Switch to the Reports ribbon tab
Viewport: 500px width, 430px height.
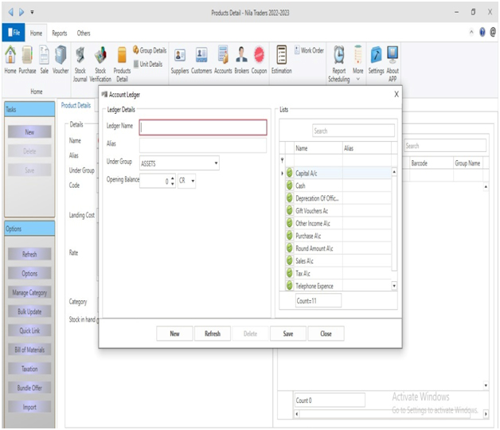tap(59, 33)
